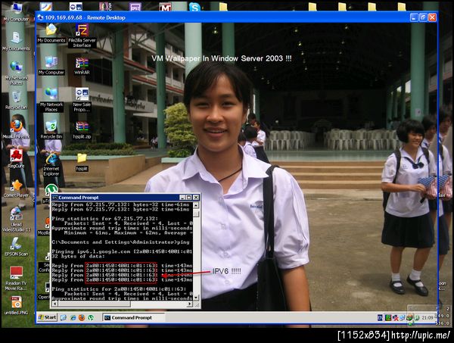Launch Internet Explorer on the remote desktop
The width and height of the screenshot is (454, 343).
51,164
